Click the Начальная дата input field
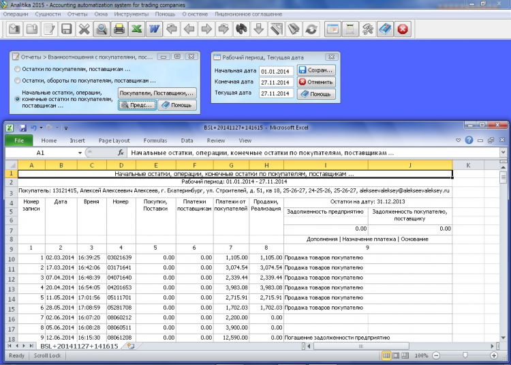 275,71
